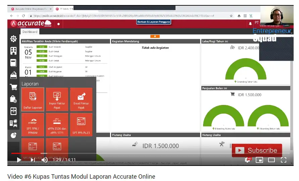Reload the page with the refresh icon
Viewport: 299px width, 181px height.
click(23, 16)
